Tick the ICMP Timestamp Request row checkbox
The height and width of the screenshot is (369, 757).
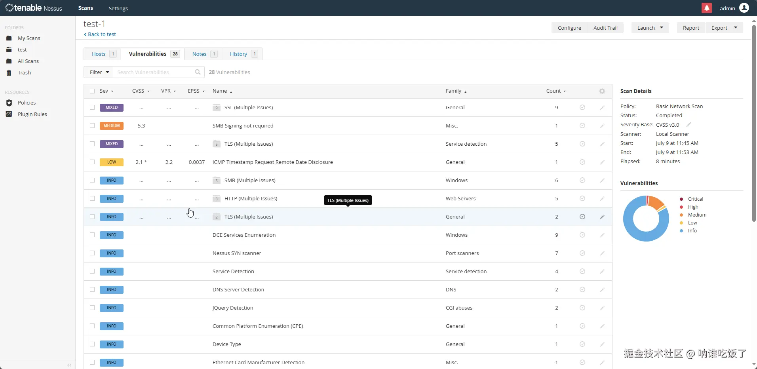(x=92, y=162)
